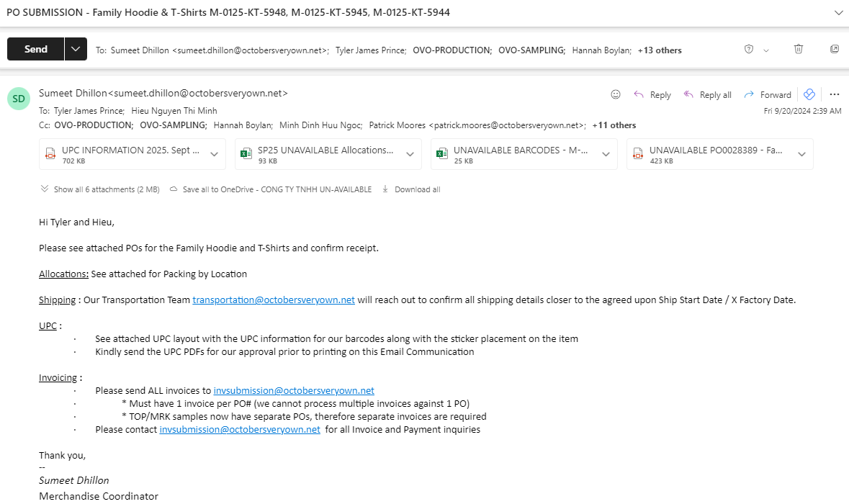Save all to OneDrive
This screenshot has width=849, height=504.
pyautogui.click(x=271, y=189)
